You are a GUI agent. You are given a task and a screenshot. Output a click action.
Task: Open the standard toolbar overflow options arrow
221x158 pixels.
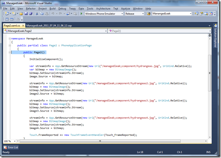pos(215,14)
